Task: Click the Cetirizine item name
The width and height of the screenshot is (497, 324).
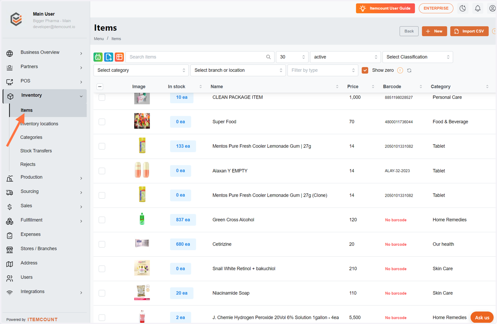Action: coord(222,244)
